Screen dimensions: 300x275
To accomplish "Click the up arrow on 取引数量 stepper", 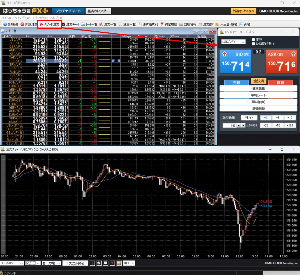I will coord(239,126).
